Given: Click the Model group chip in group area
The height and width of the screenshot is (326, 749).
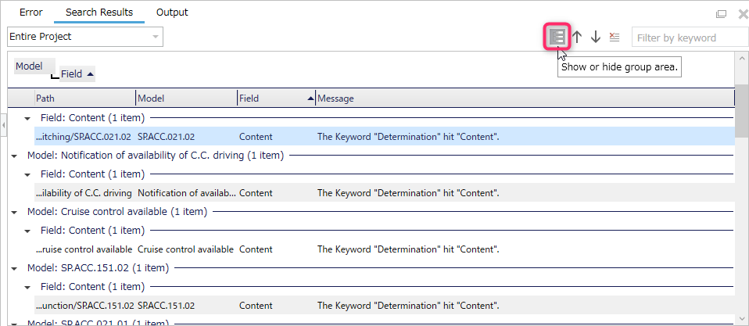Looking at the screenshot, I should click(x=34, y=66).
